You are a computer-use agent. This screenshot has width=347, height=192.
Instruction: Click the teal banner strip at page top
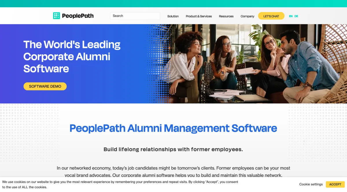click(173, 3)
